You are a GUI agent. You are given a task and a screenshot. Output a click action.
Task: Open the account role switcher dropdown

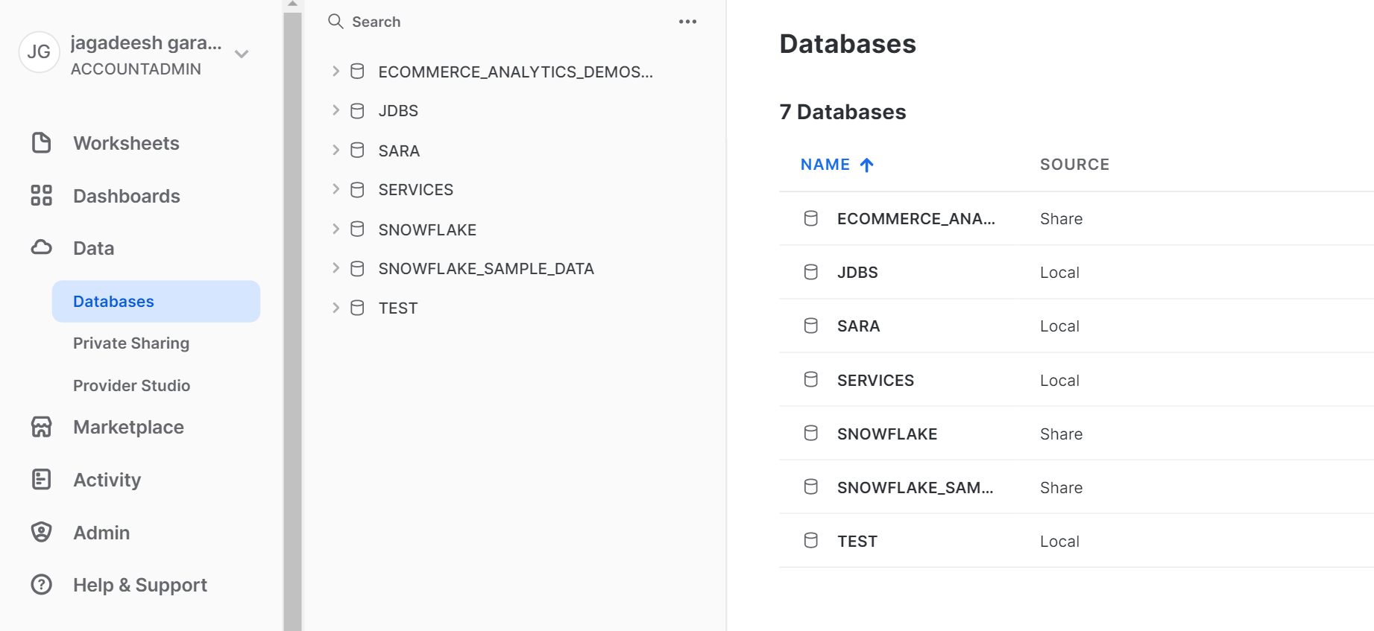pos(242,54)
